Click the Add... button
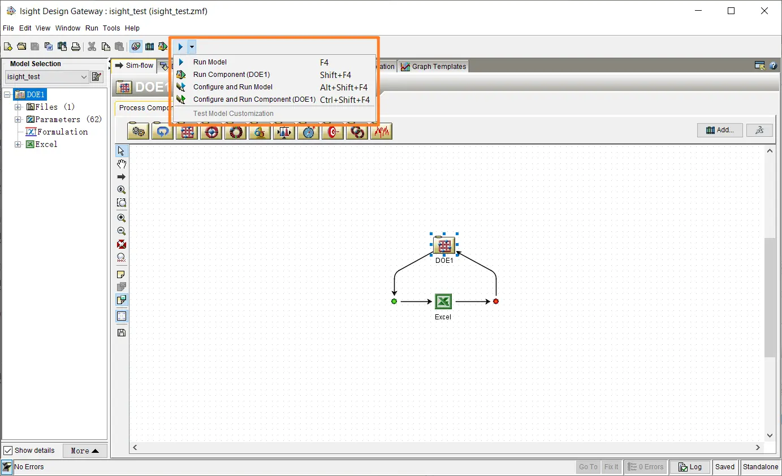Image resolution: width=782 pixels, height=476 pixels. coord(719,130)
